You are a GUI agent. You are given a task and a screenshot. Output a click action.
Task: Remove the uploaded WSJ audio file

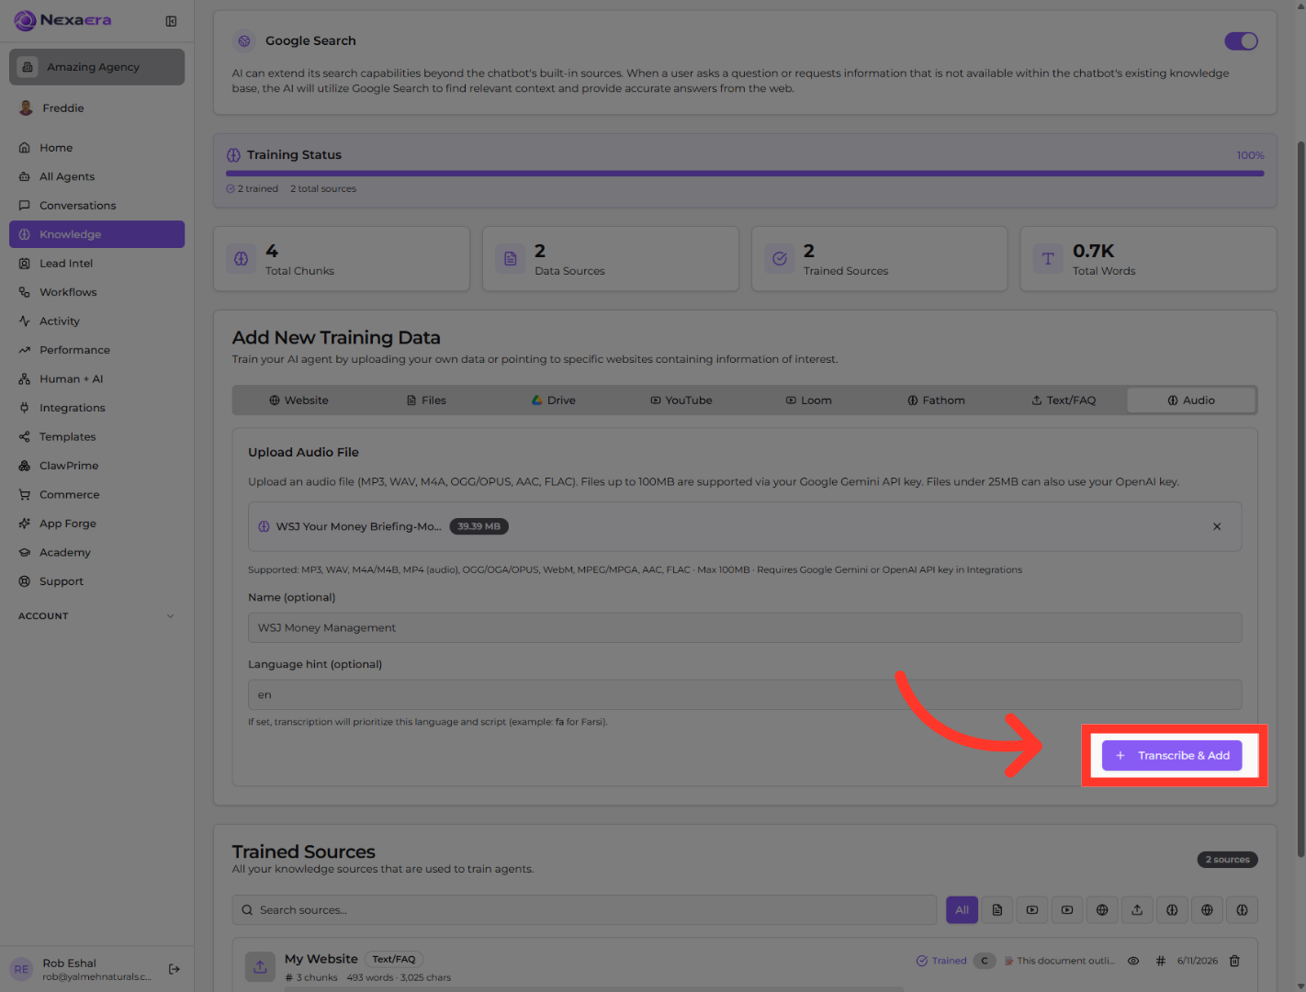coord(1217,526)
